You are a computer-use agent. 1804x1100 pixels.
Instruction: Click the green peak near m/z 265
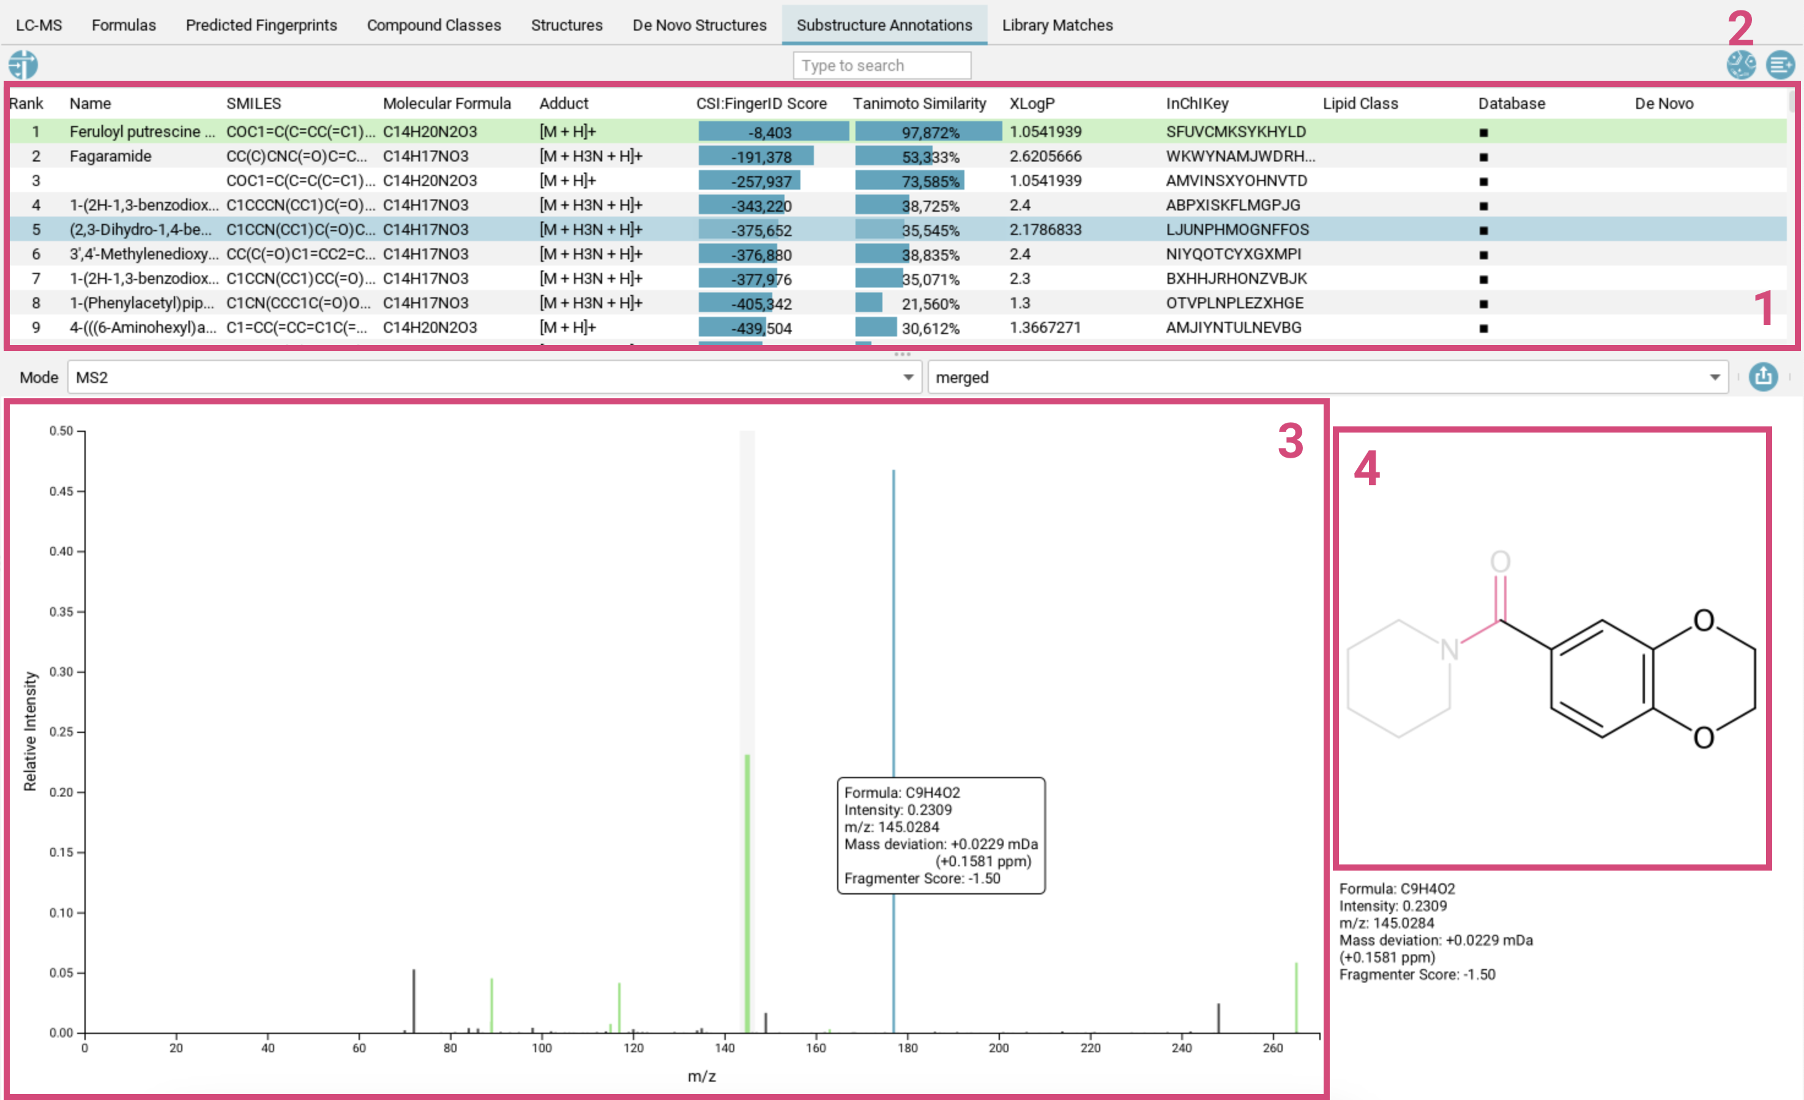(x=1296, y=998)
